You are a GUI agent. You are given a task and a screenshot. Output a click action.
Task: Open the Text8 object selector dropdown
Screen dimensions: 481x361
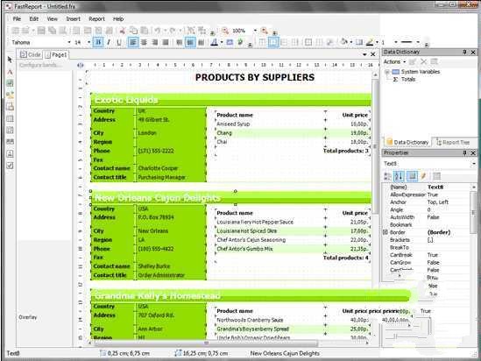474,164
